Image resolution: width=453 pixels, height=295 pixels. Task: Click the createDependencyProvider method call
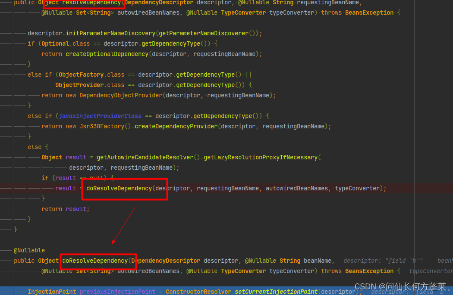pos(176,127)
